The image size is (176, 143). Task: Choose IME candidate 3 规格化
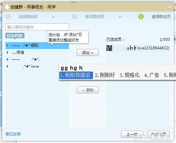click(x=130, y=75)
